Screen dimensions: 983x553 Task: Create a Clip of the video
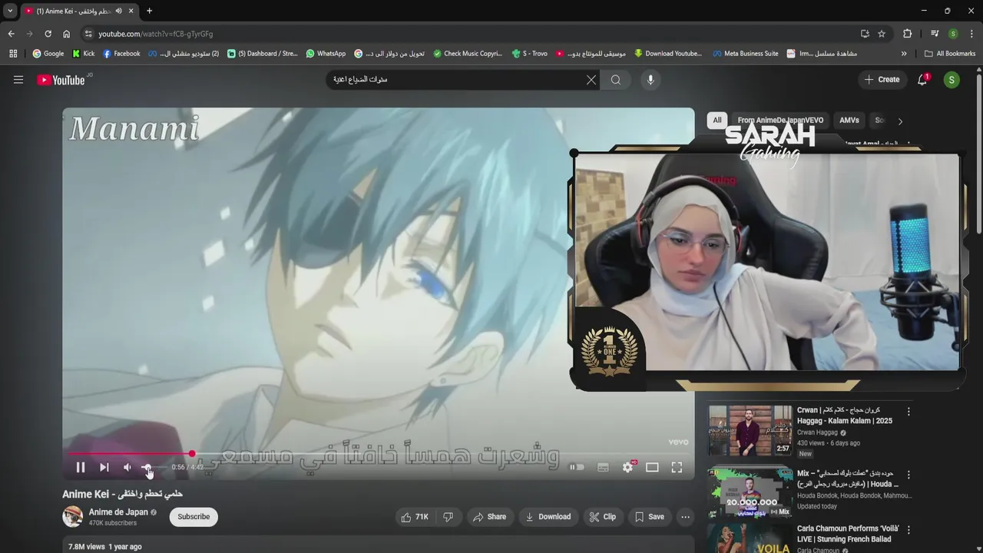click(603, 517)
